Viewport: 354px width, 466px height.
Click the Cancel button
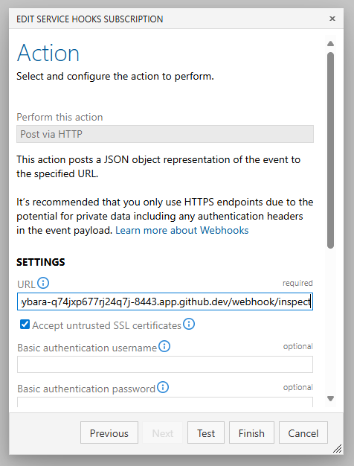303,433
